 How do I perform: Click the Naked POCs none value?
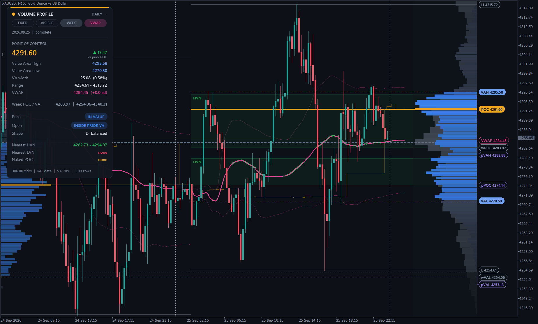pyautogui.click(x=103, y=160)
